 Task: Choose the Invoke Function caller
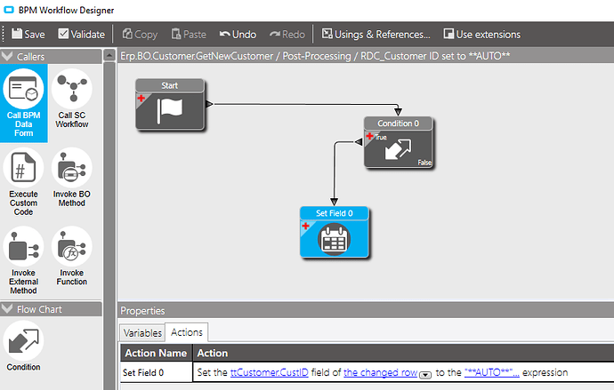(72, 257)
